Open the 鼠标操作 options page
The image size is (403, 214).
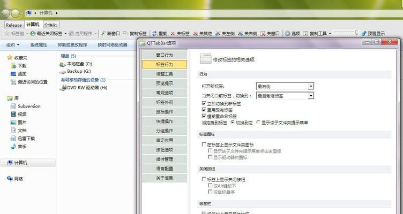(x=165, y=112)
